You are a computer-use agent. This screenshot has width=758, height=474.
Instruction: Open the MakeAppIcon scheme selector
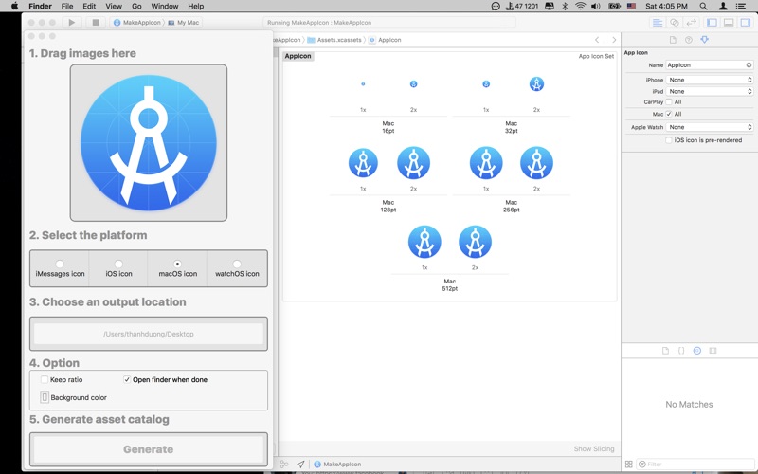click(136, 22)
